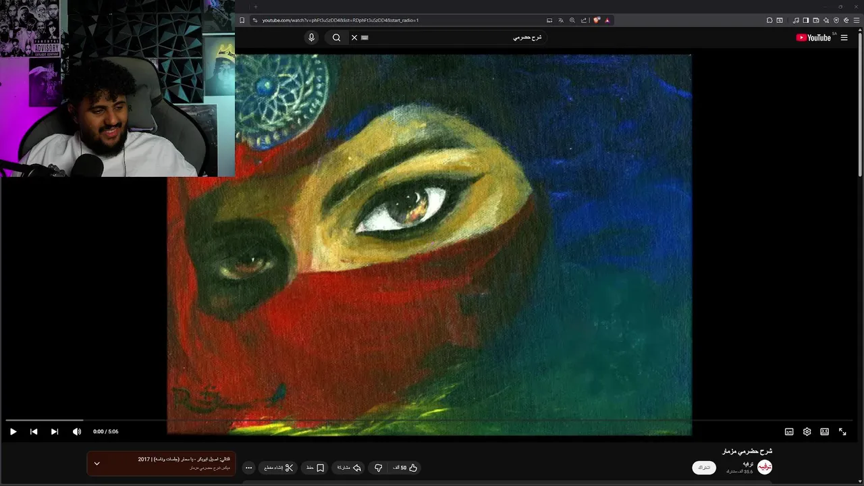Viewport: 864px width, 486px height.
Task: Go to the previous video in playlist
Action: [x=34, y=432]
